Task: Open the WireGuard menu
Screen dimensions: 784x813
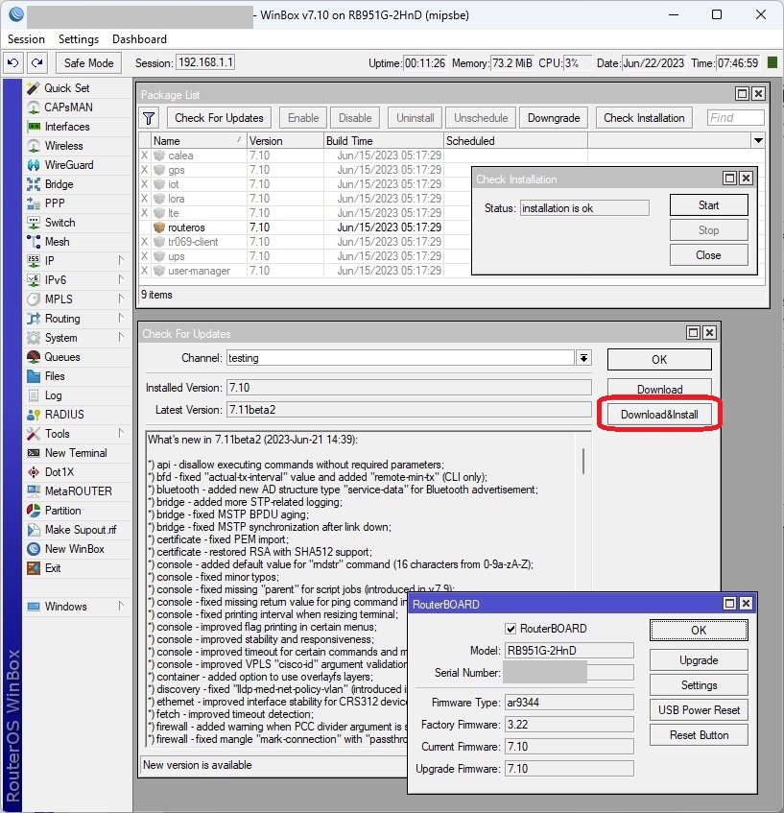Action: 69,165
